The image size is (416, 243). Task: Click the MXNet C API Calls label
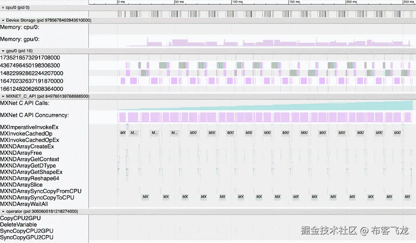24,103
